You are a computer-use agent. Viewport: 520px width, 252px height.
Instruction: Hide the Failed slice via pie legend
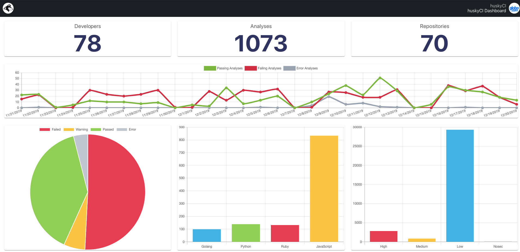pos(50,130)
